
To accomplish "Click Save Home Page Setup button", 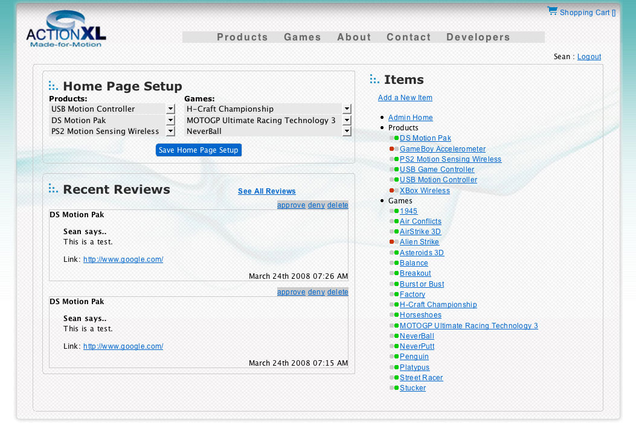I will click(199, 150).
